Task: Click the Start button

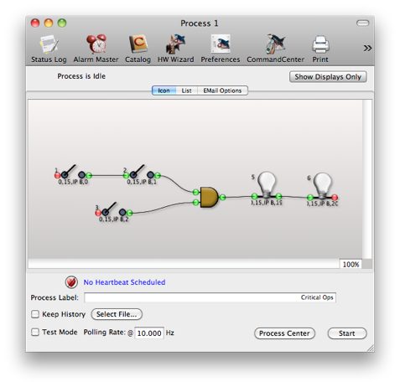Action: tap(347, 333)
